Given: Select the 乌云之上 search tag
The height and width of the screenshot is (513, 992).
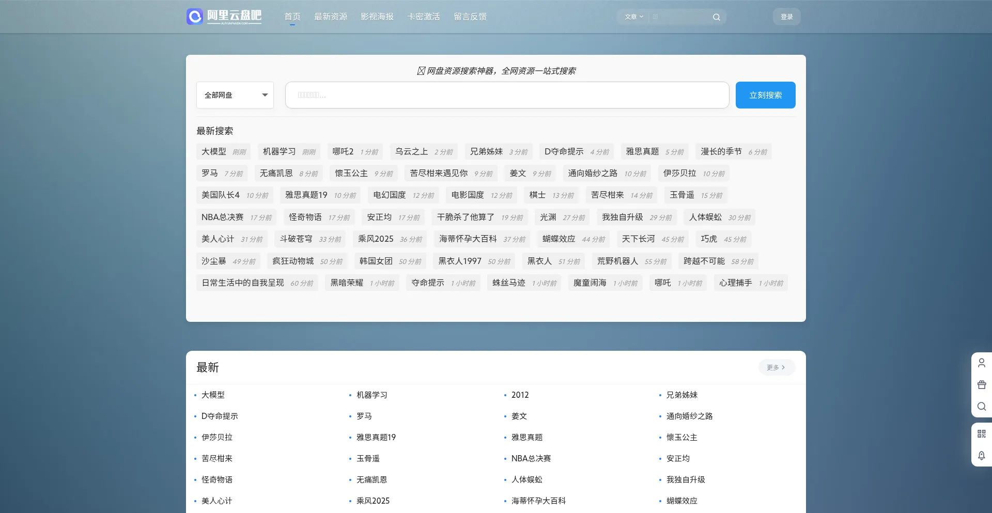Looking at the screenshot, I should coord(424,151).
